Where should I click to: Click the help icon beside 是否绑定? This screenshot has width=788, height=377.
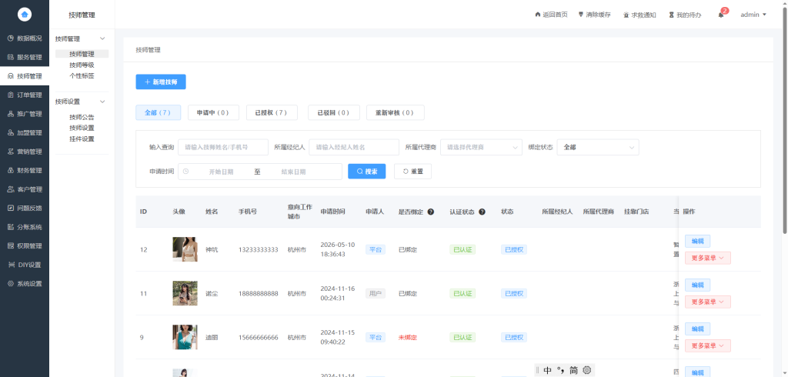(x=431, y=212)
